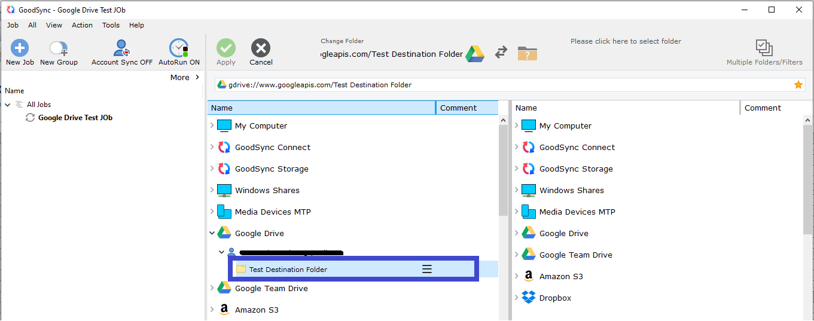Open the Action menu
Image resolution: width=814 pixels, height=321 pixels.
82,25
